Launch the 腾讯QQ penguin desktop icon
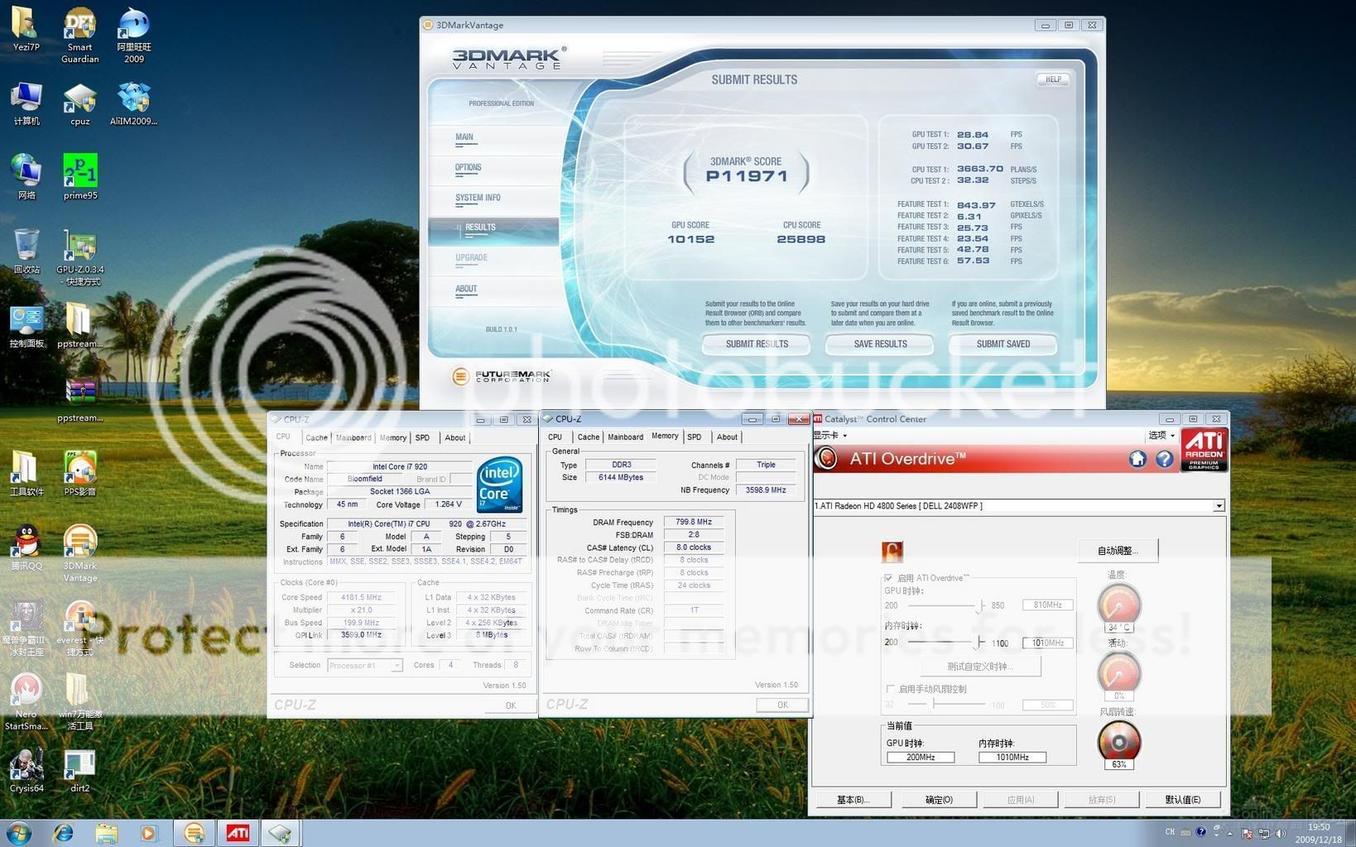The image size is (1356, 847). pyautogui.click(x=26, y=548)
